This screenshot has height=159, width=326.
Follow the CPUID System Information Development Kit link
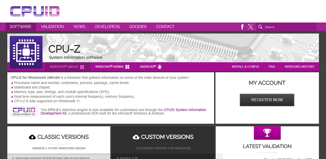[123, 112]
